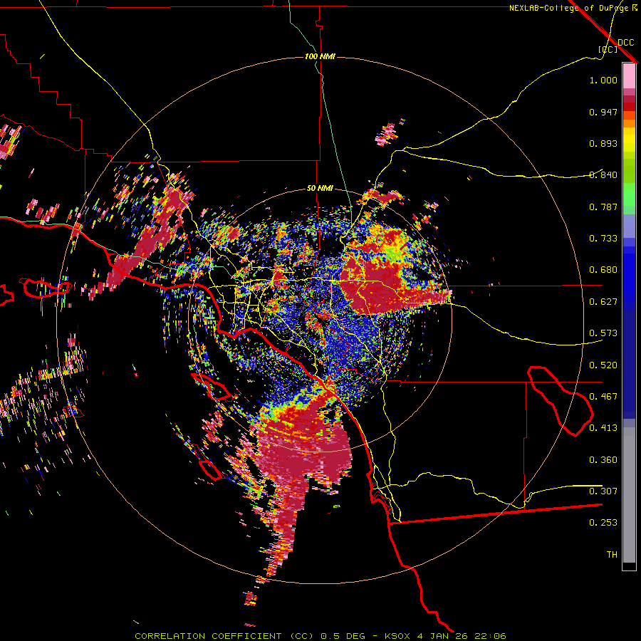This screenshot has height=641, width=641.
Task: Select the 0.893 scale value
Action: click(x=603, y=143)
